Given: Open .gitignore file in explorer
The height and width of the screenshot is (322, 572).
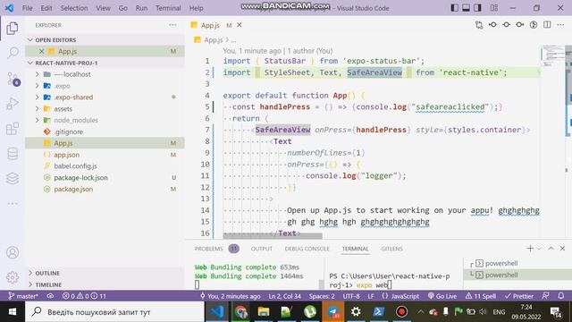Looking at the screenshot, I should coord(69,131).
